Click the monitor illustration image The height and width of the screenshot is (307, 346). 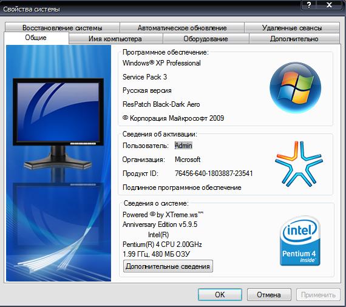pyautogui.click(x=58, y=163)
